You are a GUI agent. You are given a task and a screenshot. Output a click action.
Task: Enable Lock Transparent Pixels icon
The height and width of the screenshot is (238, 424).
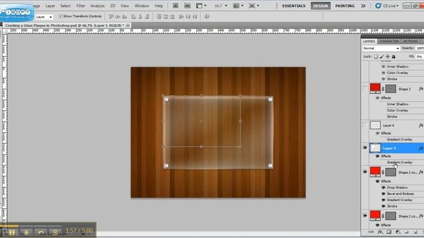coord(376,56)
